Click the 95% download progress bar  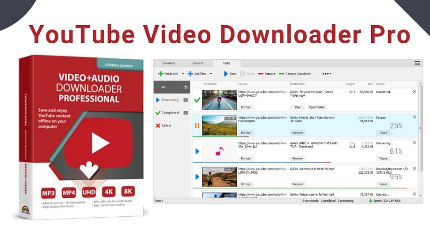(x=300, y=188)
